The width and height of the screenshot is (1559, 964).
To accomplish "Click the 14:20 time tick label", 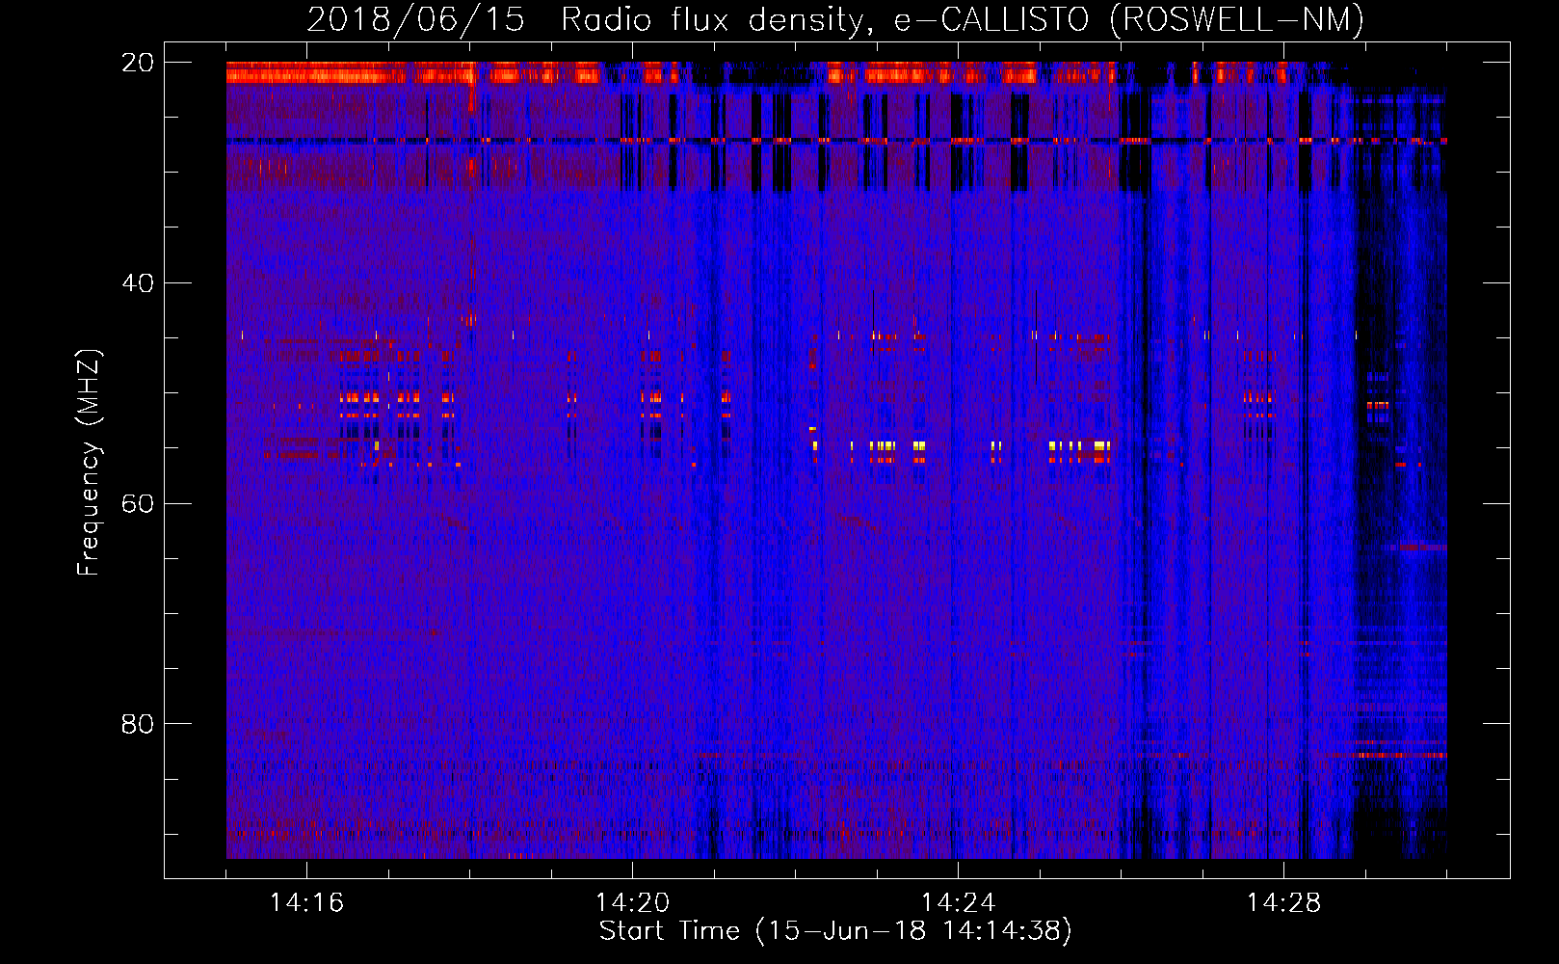I will (632, 903).
